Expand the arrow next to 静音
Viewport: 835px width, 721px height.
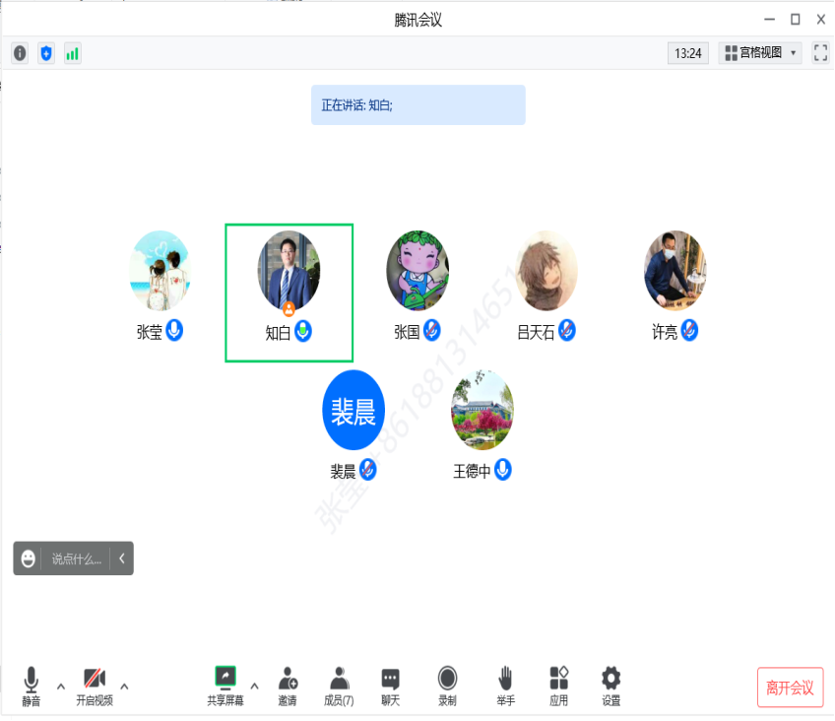(61, 686)
